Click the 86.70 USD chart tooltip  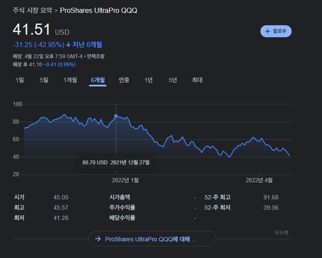[116, 163]
